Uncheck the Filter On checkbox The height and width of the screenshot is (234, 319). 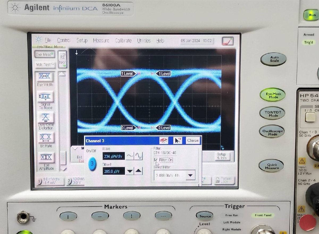pyautogui.click(x=156, y=160)
